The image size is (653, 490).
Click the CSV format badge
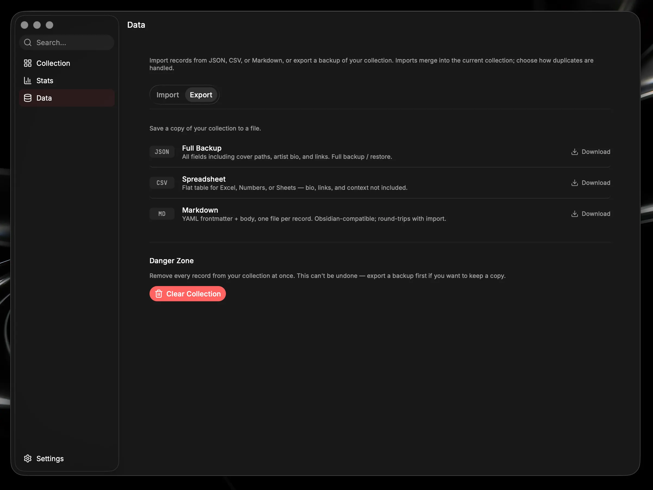tap(162, 183)
